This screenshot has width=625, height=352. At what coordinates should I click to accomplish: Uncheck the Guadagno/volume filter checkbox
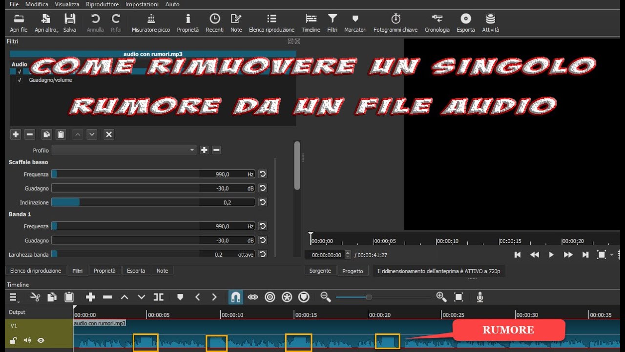point(20,80)
